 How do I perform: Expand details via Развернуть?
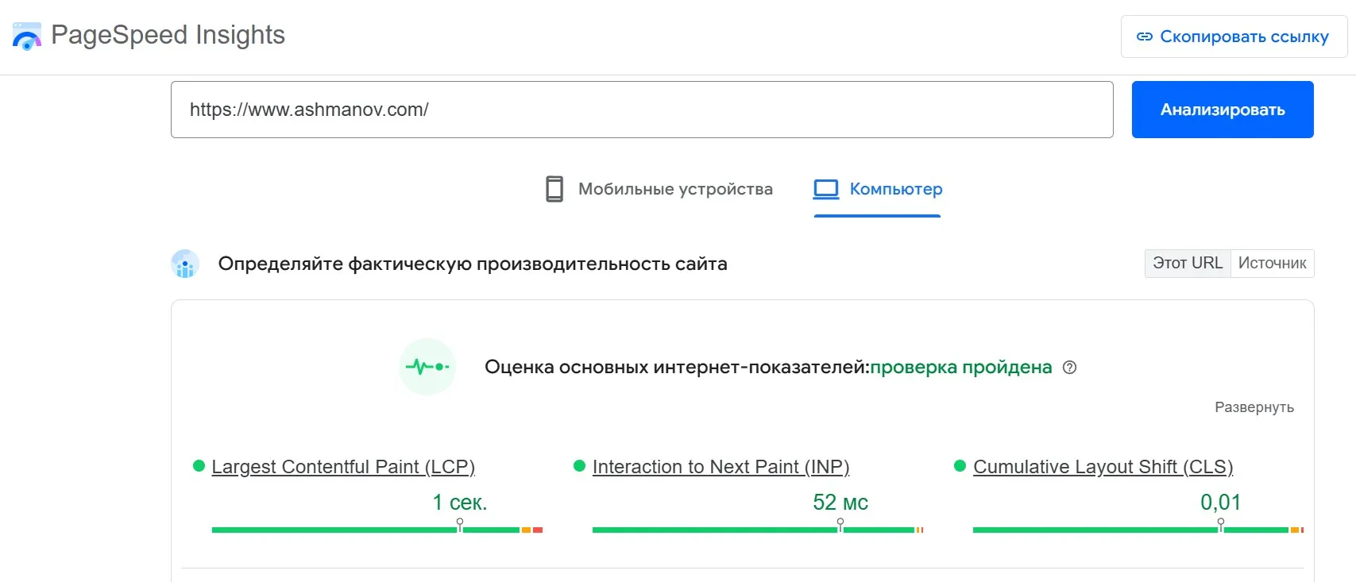point(1254,407)
